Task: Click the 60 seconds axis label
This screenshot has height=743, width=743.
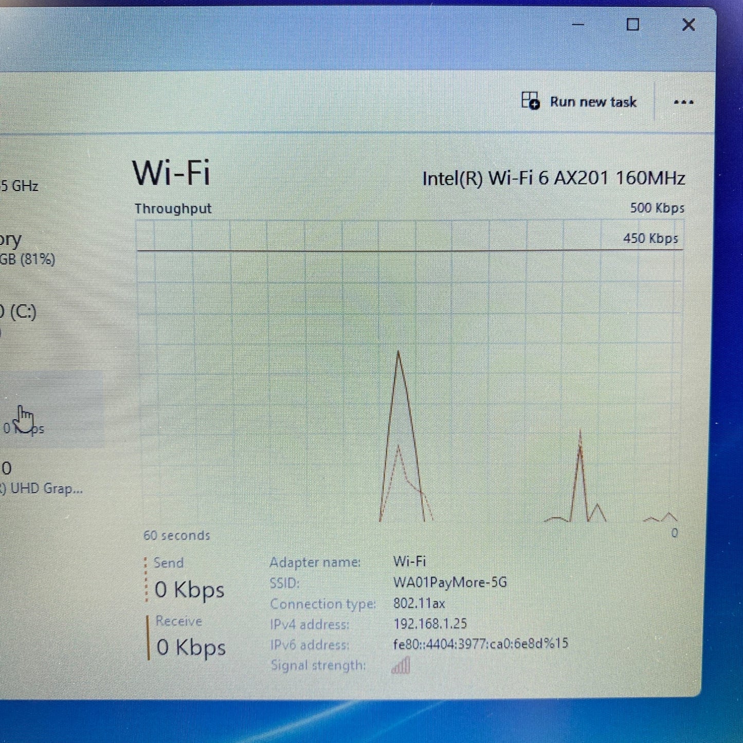Action: (176, 535)
